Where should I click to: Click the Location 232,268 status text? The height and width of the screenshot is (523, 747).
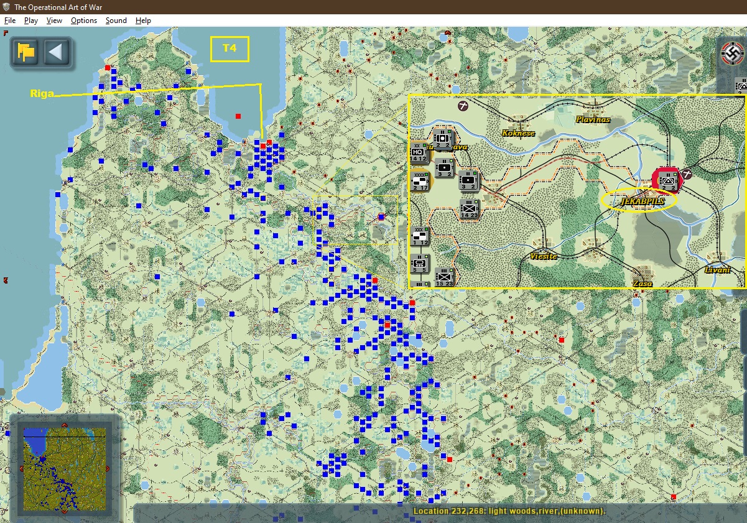(x=509, y=511)
